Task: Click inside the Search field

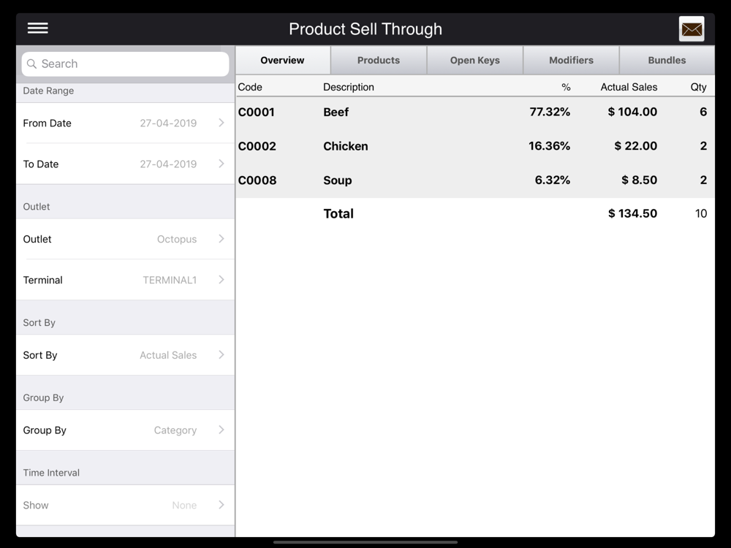Action: click(x=132, y=64)
